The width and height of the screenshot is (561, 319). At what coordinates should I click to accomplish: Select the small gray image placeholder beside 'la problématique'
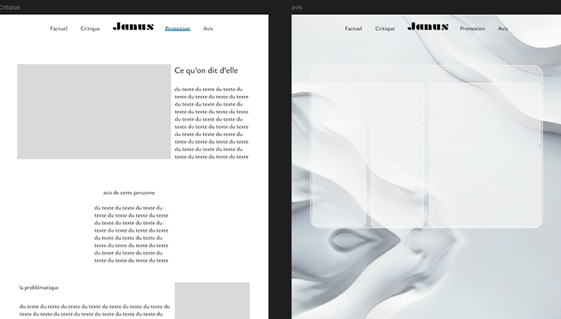point(212,300)
